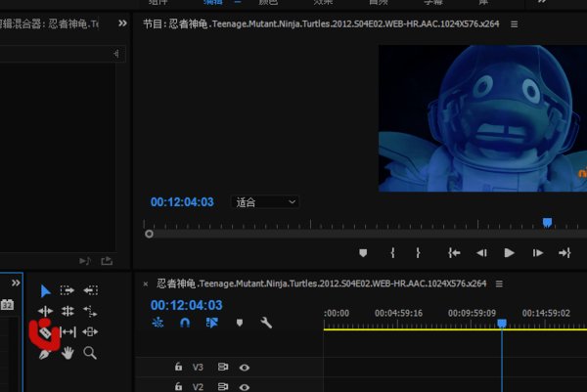587x392 pixels.
Task: Step back one frame
Action: tap(481, 253)
